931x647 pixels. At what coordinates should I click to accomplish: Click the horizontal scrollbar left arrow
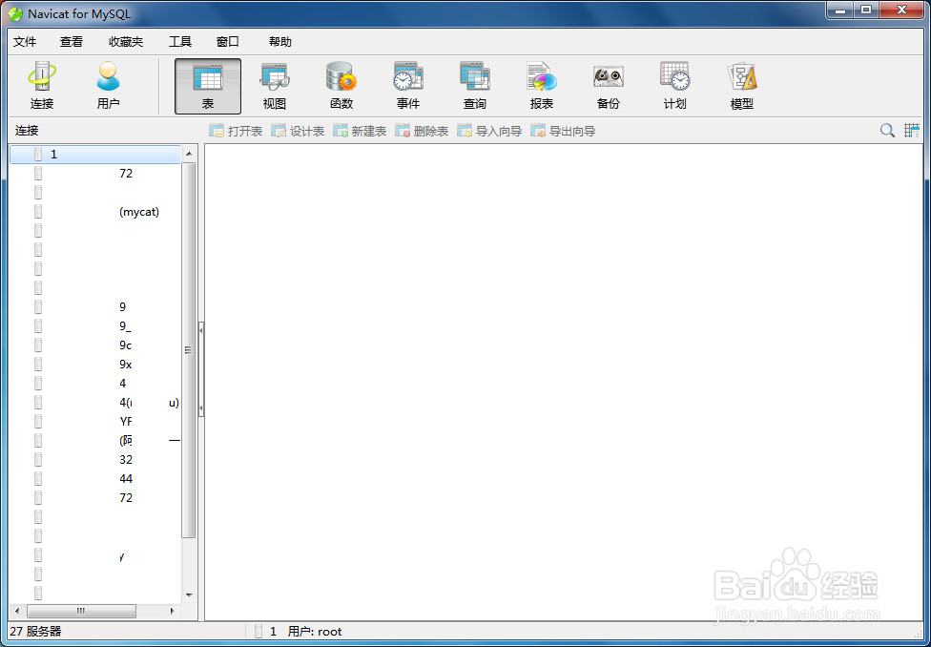(x=16, y=611)
